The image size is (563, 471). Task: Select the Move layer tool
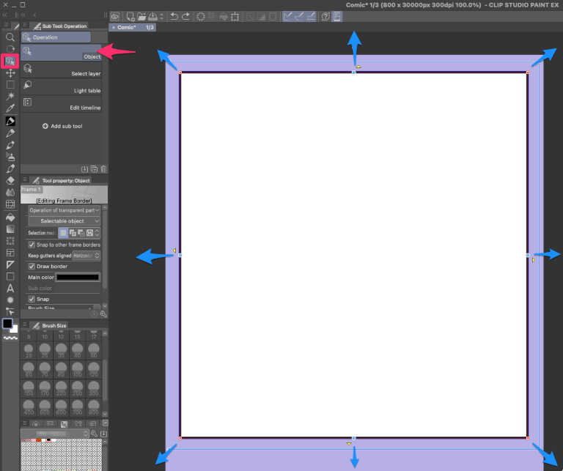pos(10,73)
